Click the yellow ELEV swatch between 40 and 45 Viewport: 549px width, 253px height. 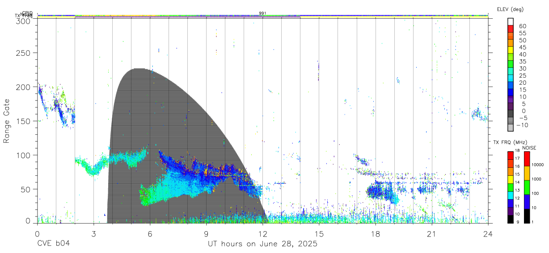coord(511,50)
